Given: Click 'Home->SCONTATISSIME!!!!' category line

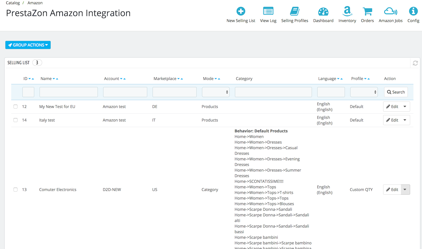Looking at the screenshot, I should [x=259, y=181].
